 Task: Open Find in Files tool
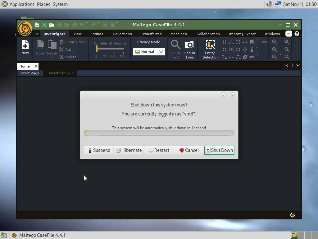(189, 50)
